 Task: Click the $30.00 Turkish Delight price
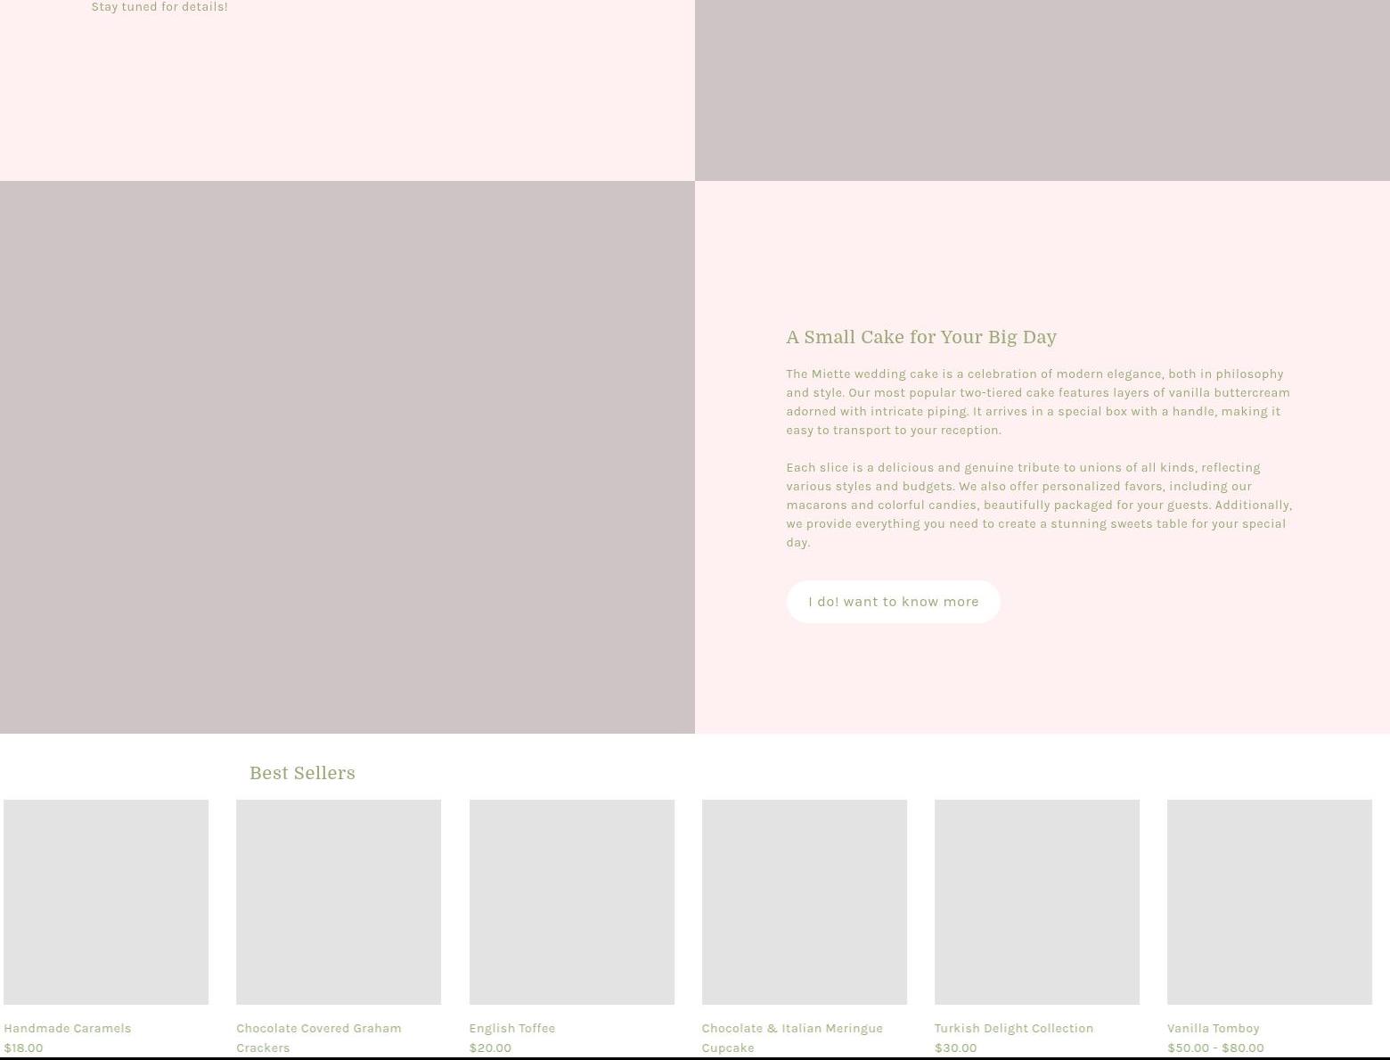[955, 1048]
